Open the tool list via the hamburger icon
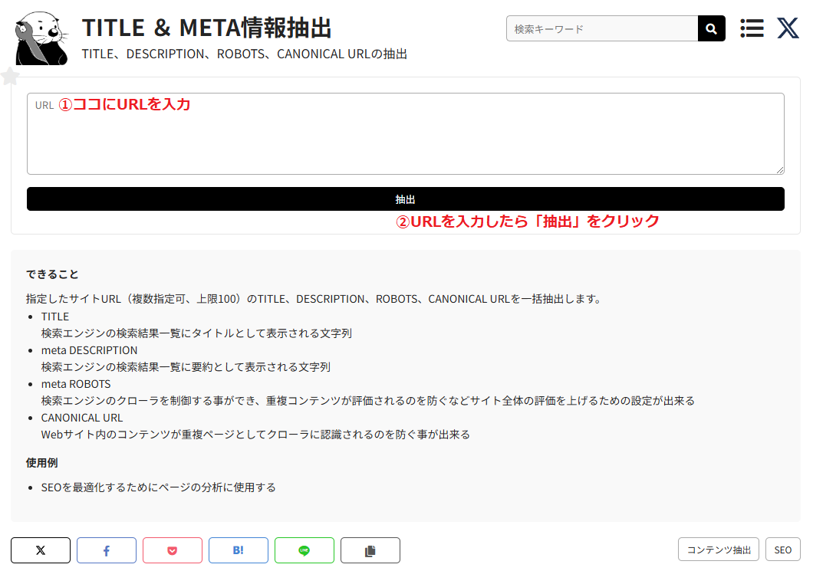Viewport: 813px width, 571px height. click(752, 28)
